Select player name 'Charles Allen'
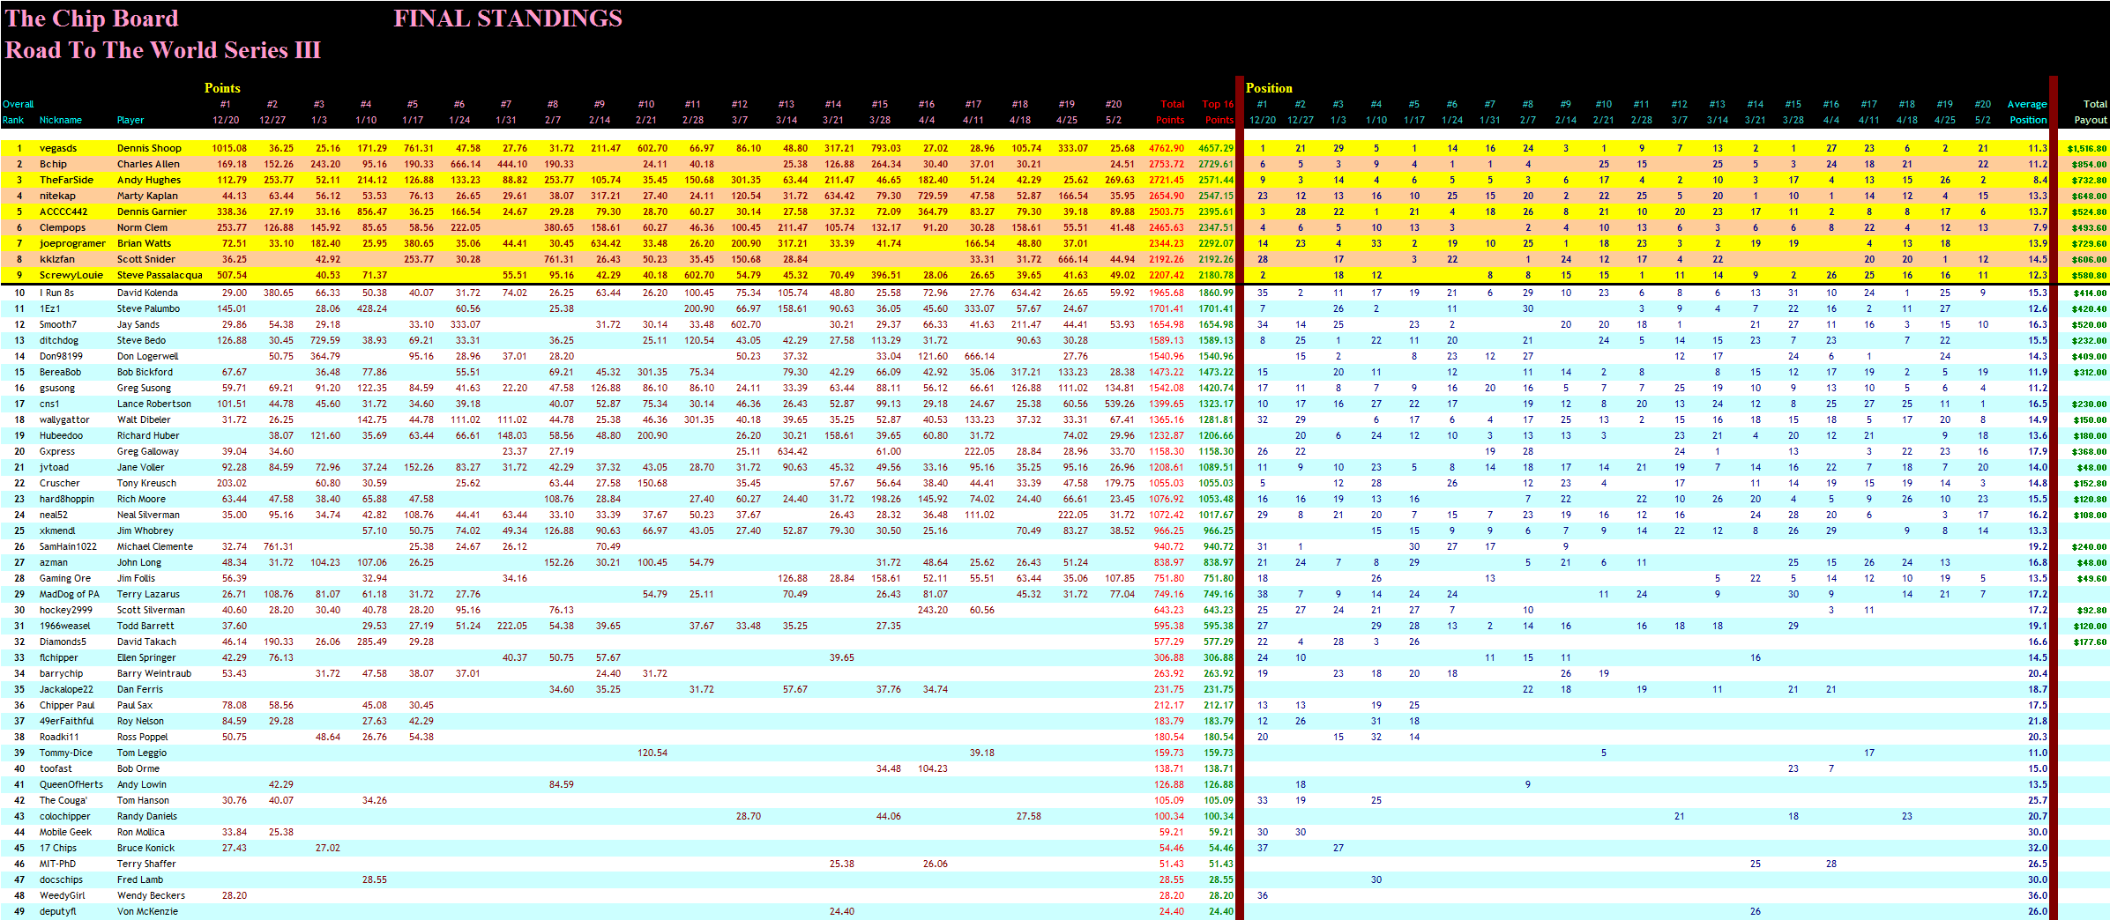Screen dimensions: 2110x920 [148, 165]
